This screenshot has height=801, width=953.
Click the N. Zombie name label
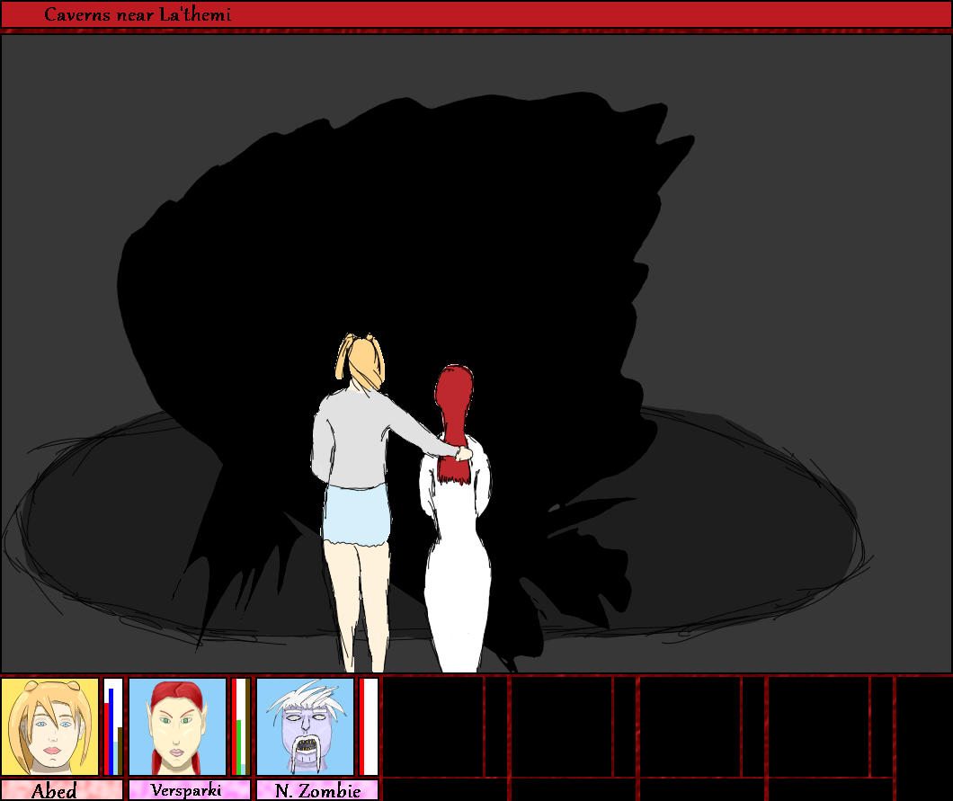click(x=316, y=790)
